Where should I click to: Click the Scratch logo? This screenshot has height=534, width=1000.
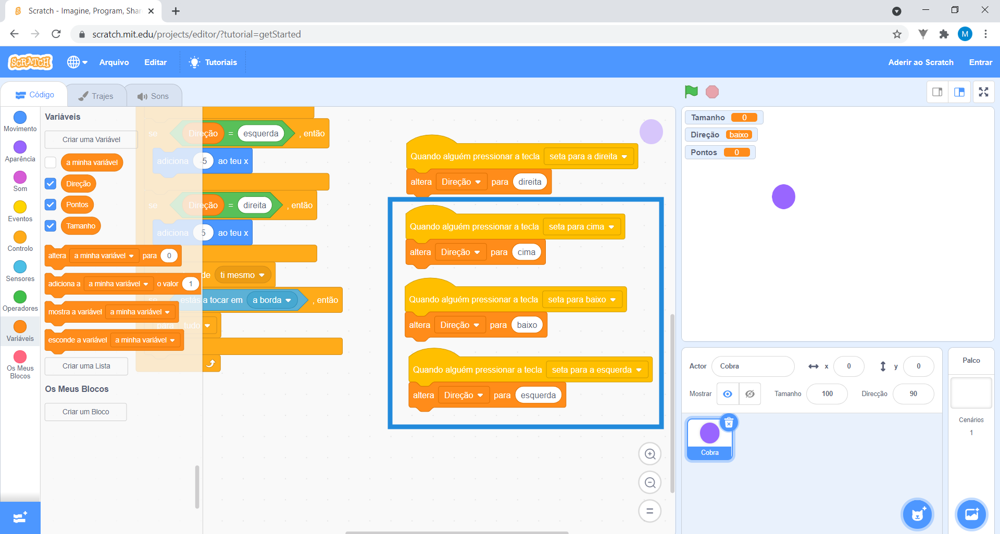tap(30, 62)
